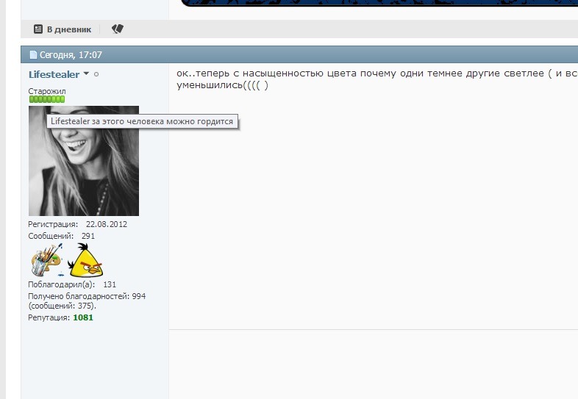Click the green reputation bar under 'Старожил'
This screenshot has width=578, height=399.
(47, 99)
